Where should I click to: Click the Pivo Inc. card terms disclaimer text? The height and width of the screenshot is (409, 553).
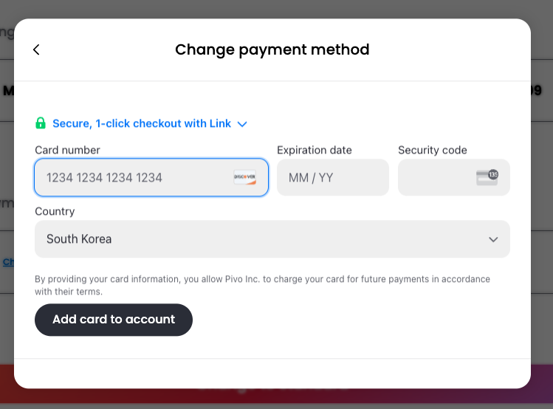pyautogui.click(x=262, y=285)
